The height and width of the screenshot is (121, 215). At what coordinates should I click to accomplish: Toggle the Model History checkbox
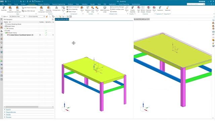[x=6, y=33]
